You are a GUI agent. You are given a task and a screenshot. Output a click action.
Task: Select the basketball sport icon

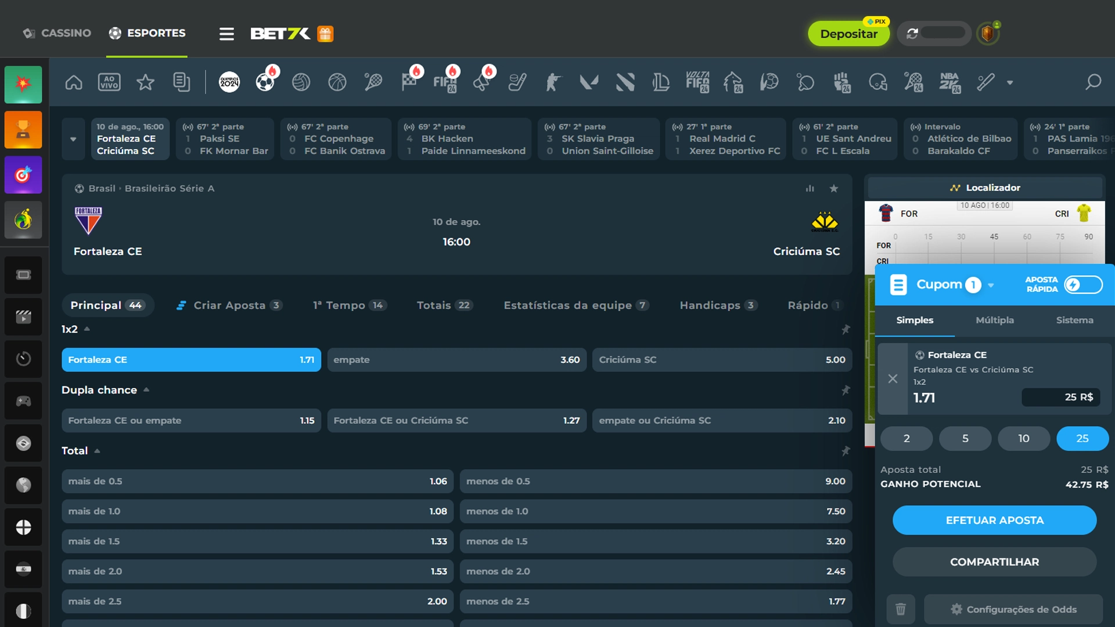337,82
